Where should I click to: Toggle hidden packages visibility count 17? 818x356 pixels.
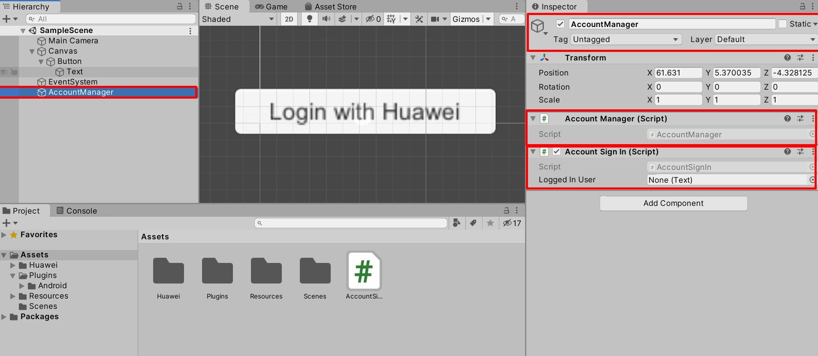click(x=512, y=223)
